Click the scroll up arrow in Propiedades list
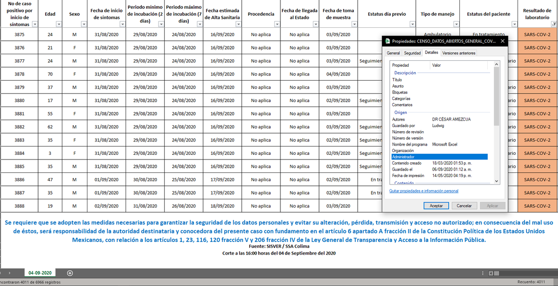 (496, 65)
